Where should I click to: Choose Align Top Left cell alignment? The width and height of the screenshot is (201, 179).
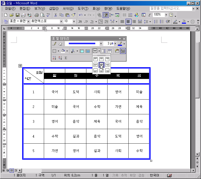click(96, 59)
